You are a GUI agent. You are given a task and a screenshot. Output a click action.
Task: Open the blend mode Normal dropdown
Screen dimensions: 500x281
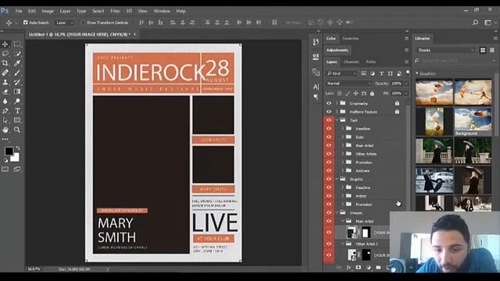coord(349,84)
